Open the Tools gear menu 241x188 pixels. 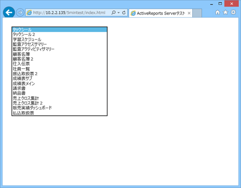[233, 13]
